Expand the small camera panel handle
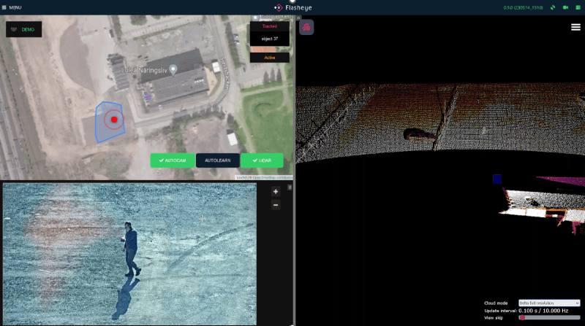This screenshot has height=326, width=585. click(x=290, y=187)
